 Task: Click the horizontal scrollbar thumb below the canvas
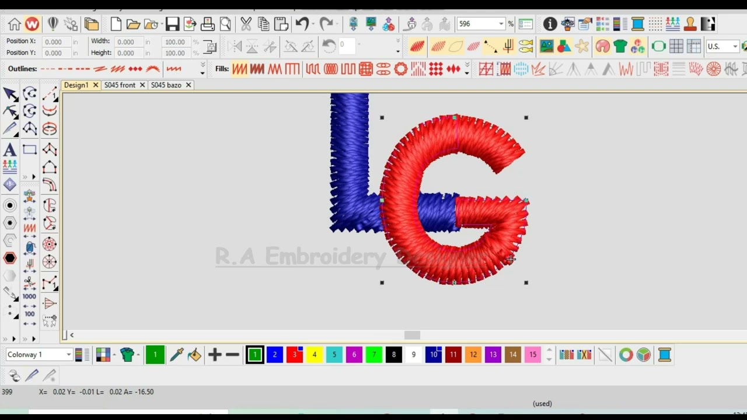click(412, 335)
